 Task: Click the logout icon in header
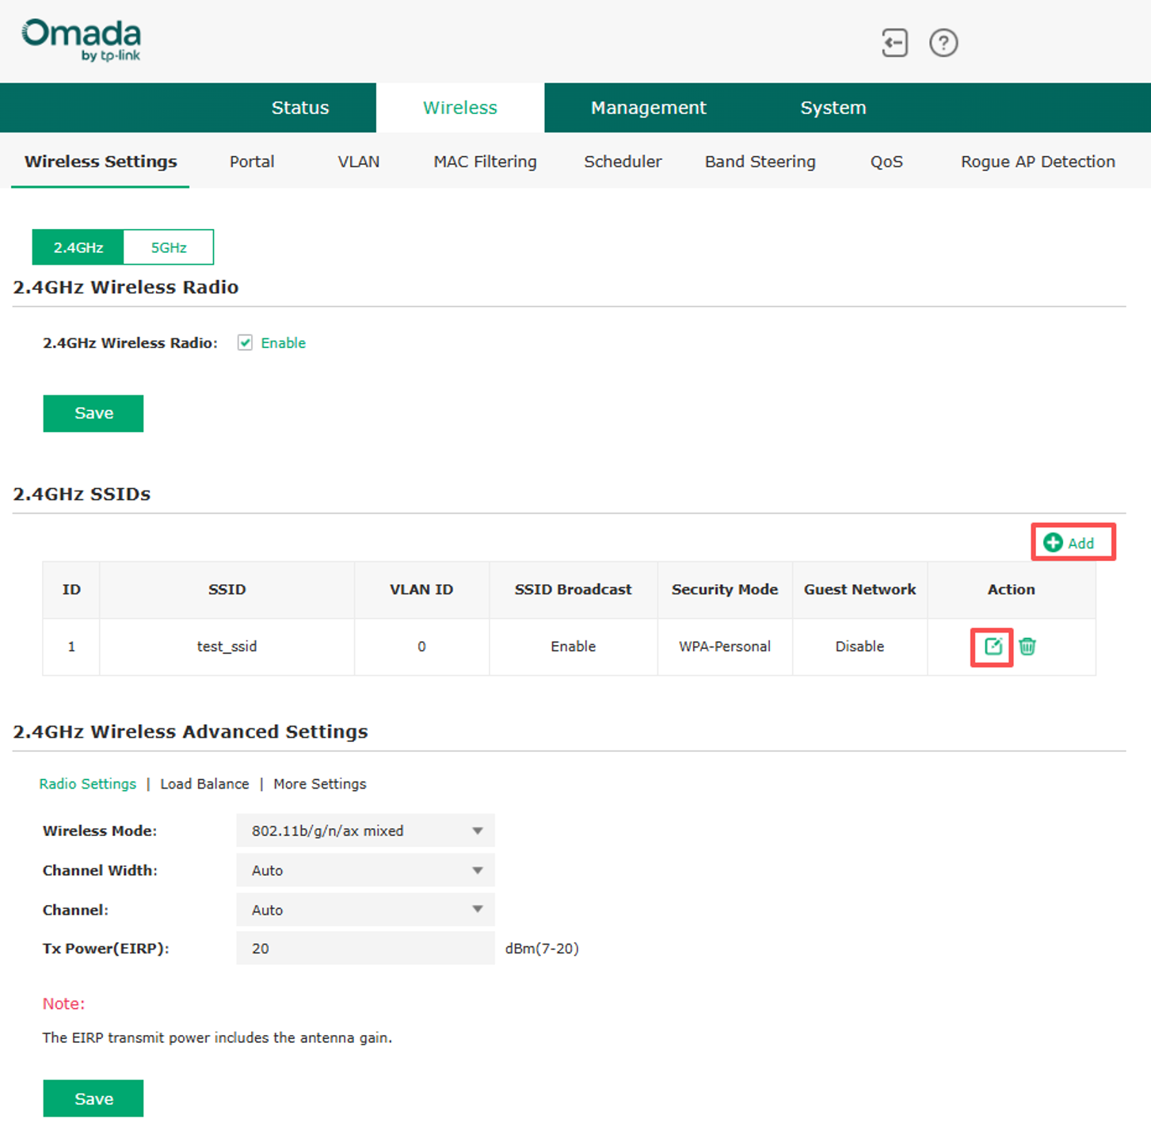[x=894, y=43]
